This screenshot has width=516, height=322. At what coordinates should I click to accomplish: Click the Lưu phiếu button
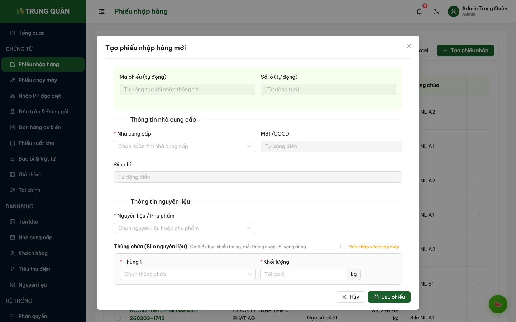[x=389, y=297]
